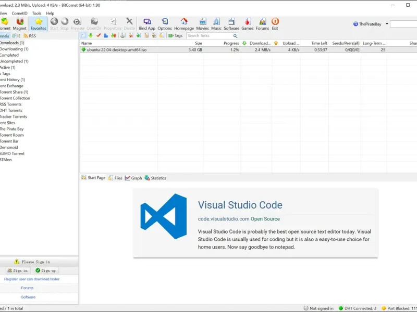Open The Pirate Bay sidebar entry
Viewport: 417px width, 312px height.
pyautogui.click(x=11, y=128)
